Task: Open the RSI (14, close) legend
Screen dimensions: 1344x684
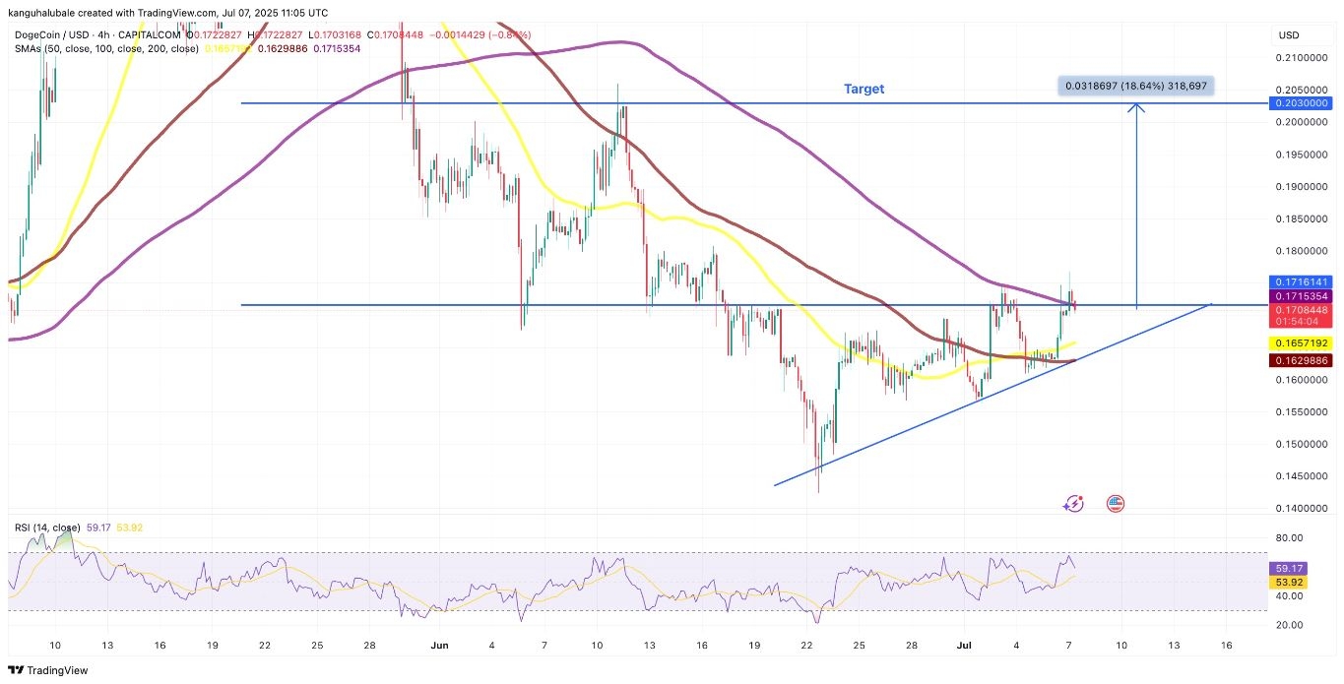Action: point(47,528)
